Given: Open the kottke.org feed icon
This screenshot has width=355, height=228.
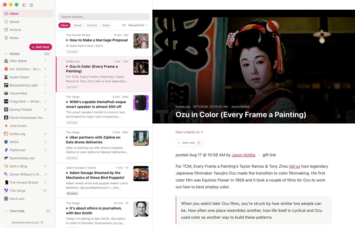Looking at the screenshot, I should click(x=6, y=134).
